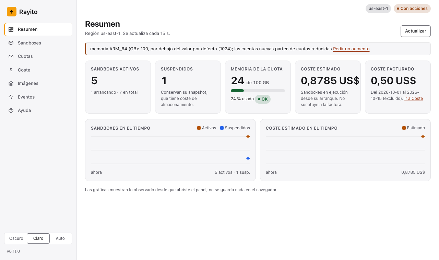Click the Rayito lightning bolt logo
The height and width of the screenshot is (260, 439).
point(12,12)
